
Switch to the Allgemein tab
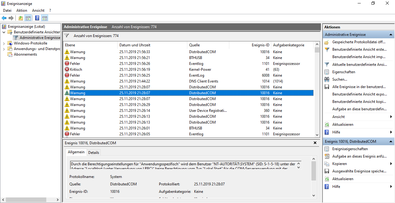pyautogui.click(x=76, y=152)
